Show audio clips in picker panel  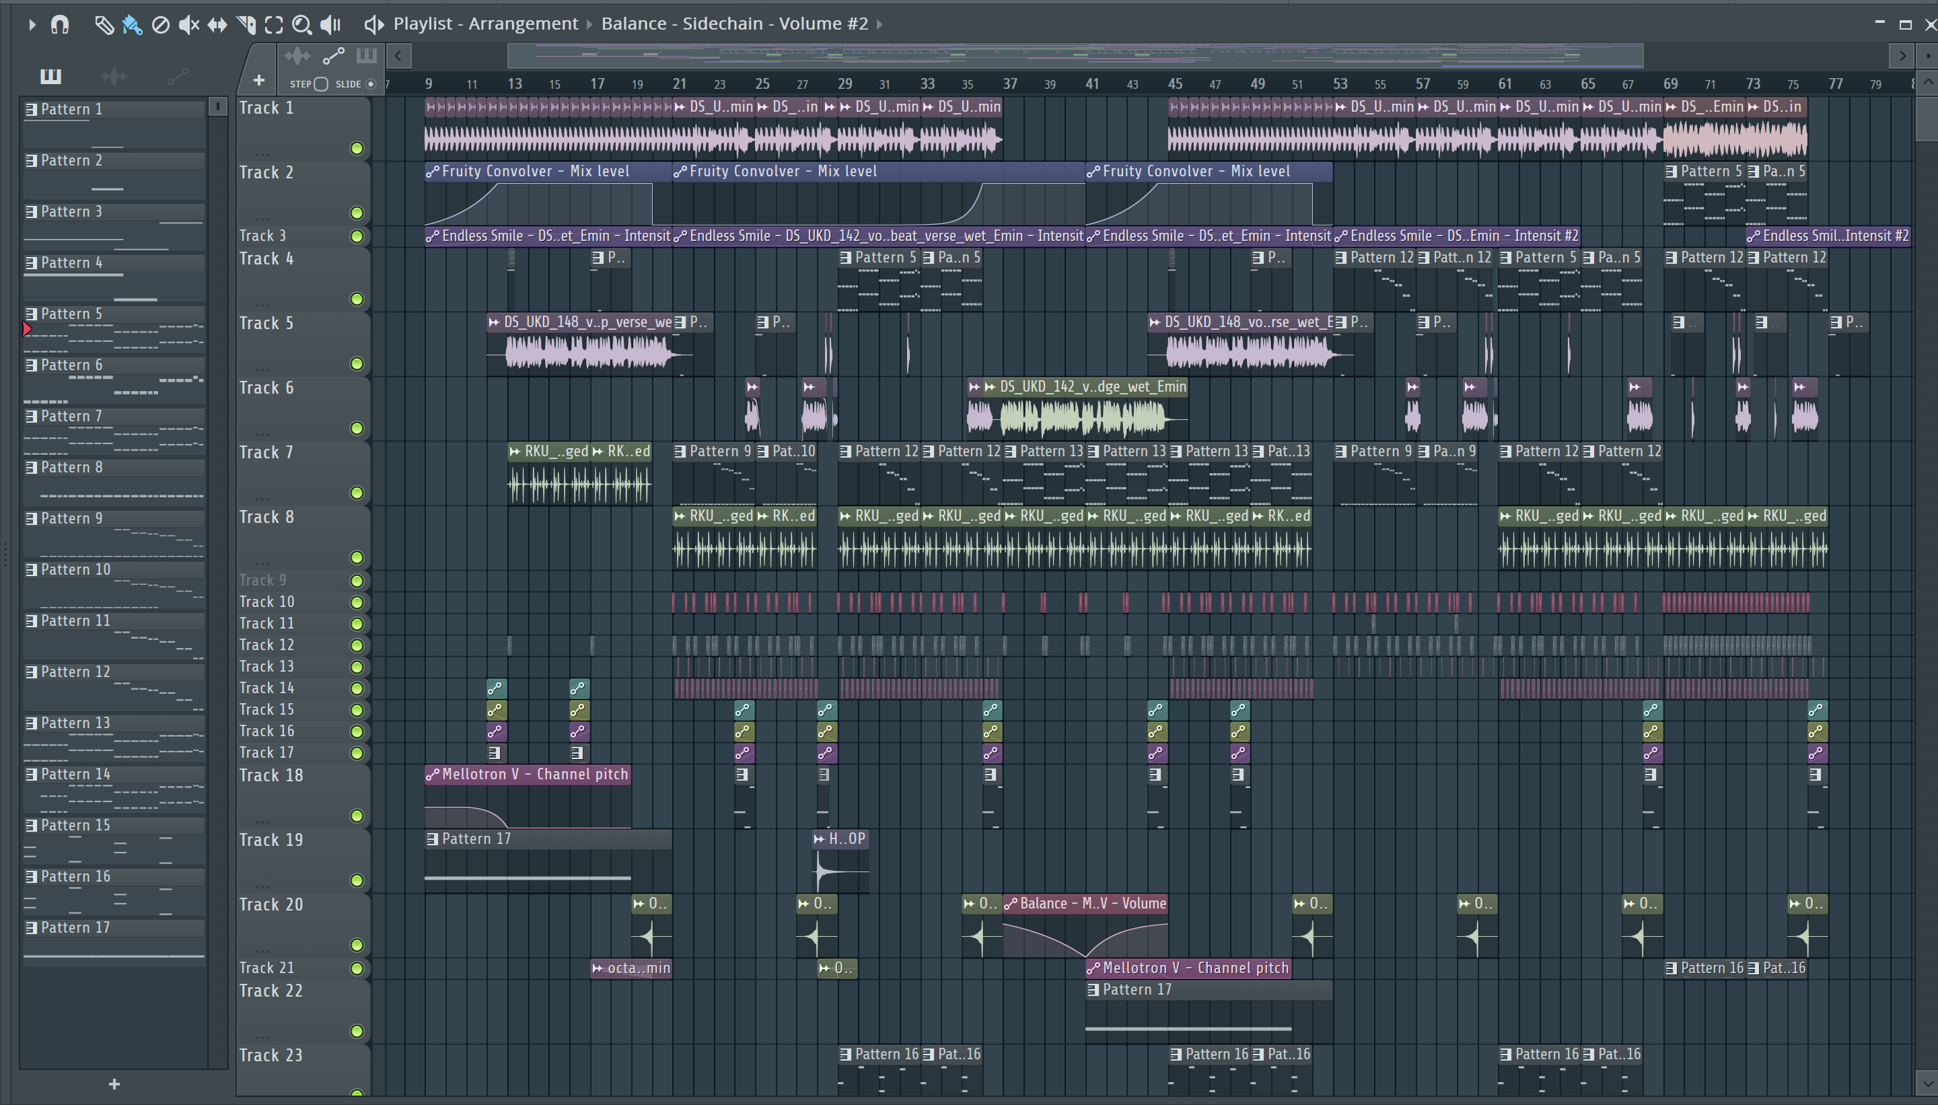click(114, 76)
